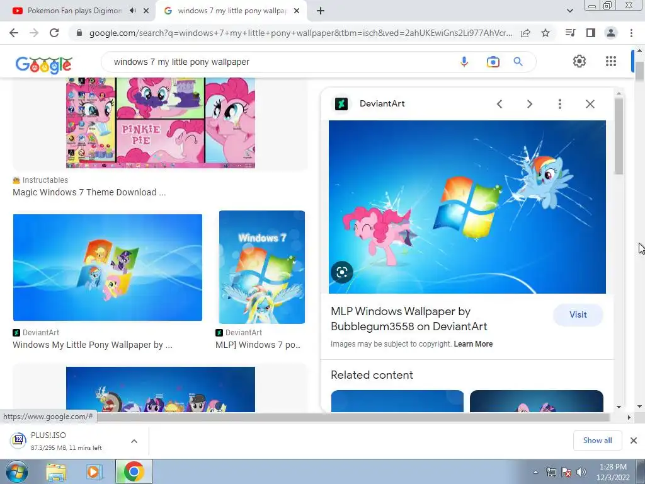
Task: Start search by voice microphone
Action: [464, 62]
